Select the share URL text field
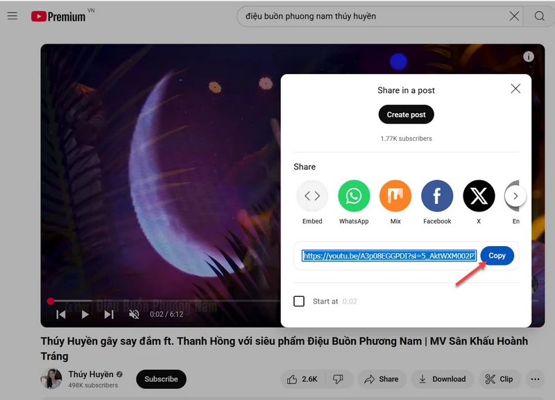The image size is (555, 400). coord(388,256)
